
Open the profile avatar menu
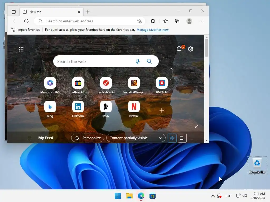189,21
